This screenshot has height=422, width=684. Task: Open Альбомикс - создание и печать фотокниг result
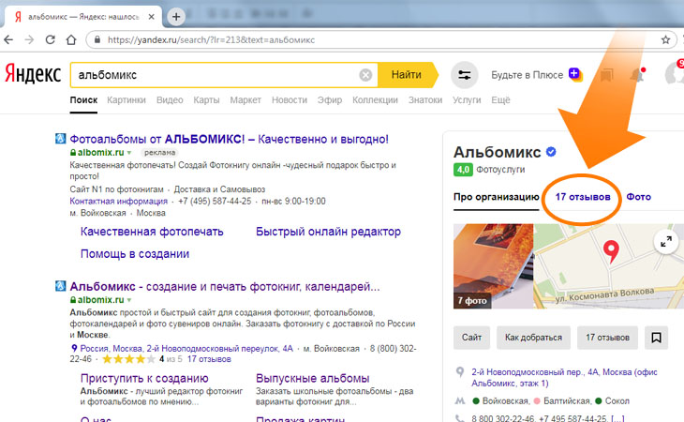click(225, 287)
